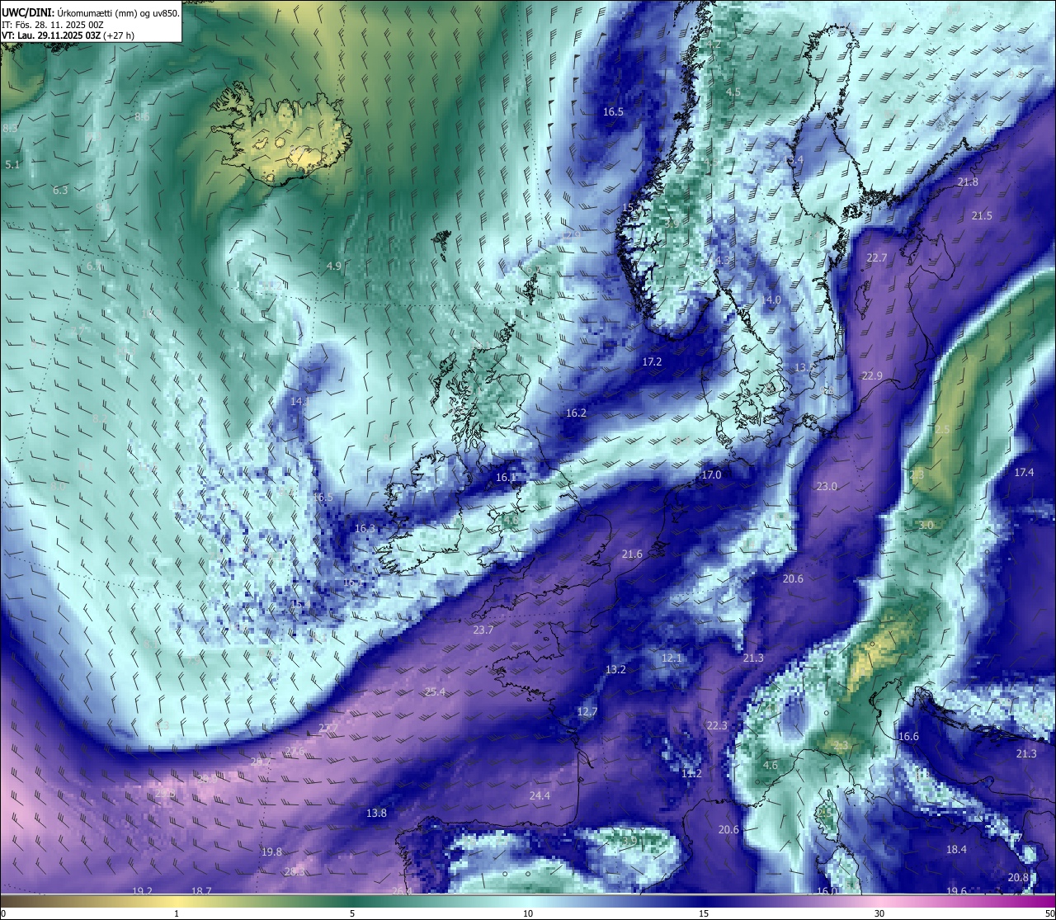Click the 23.0 map value
1056x920 pixels.
click(827, 486)
